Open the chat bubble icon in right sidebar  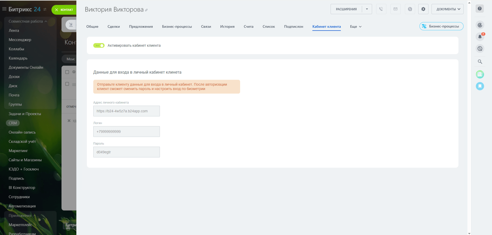(480, 48)
